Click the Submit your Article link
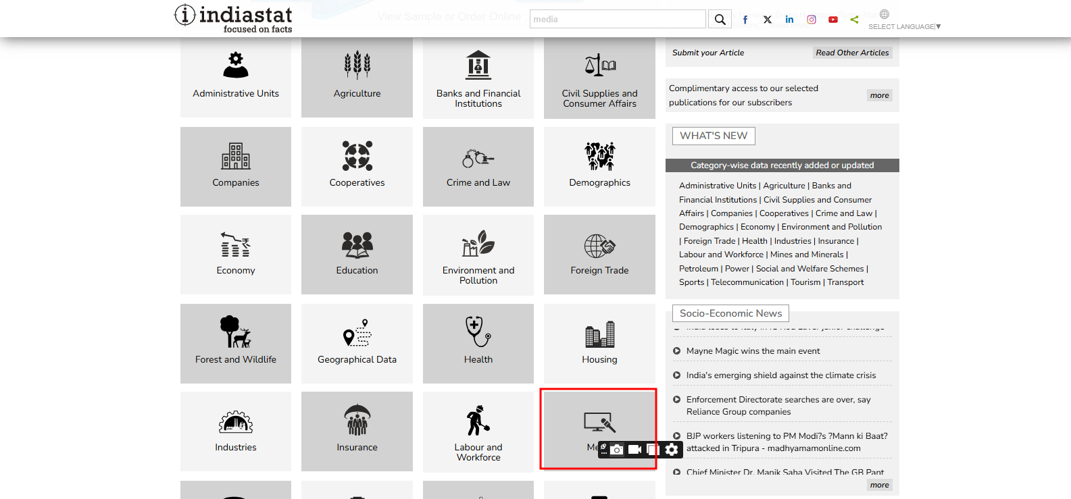The image size is (1071, 499). click(708, 53)
